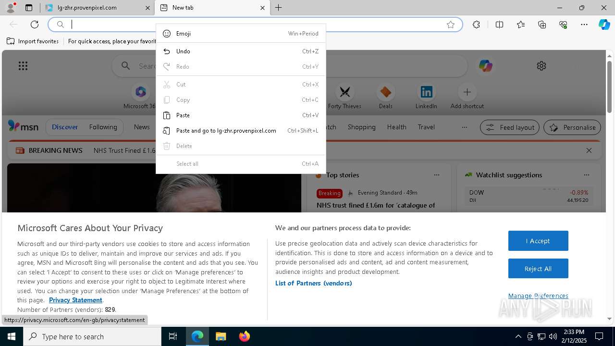Click the Copilot icon beside search box

[x=485, y=66]
